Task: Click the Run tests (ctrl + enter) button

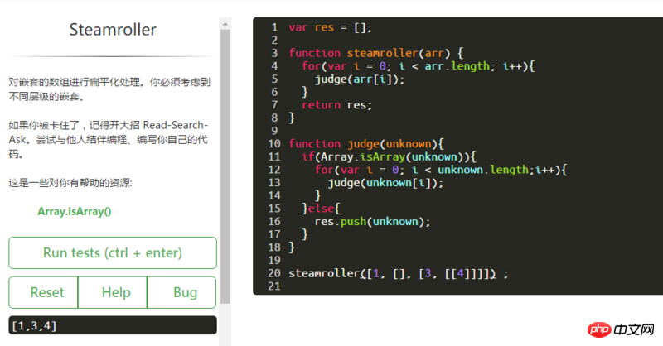Action: pos(113,252)
